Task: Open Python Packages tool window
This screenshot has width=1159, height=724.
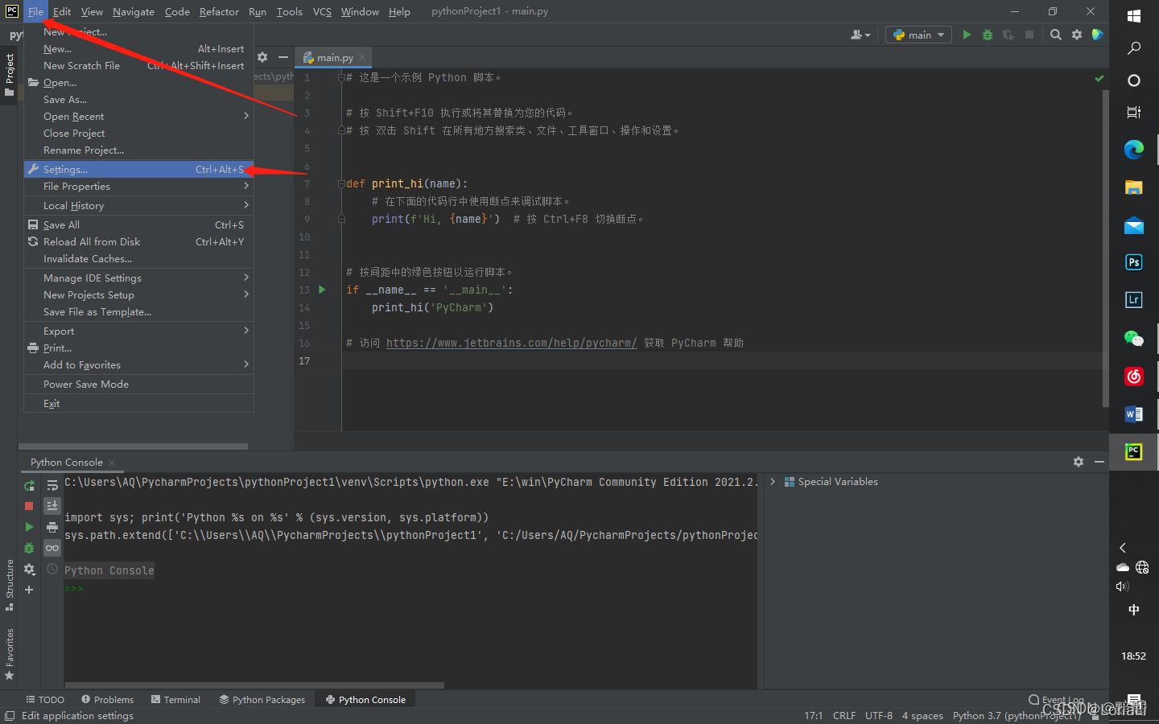Action: (x=262, y=700)
